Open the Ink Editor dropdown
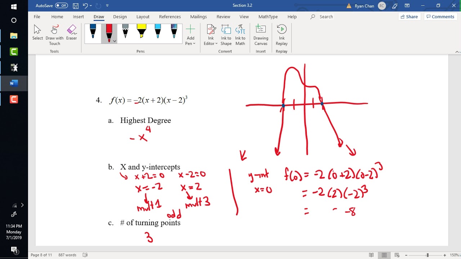461x259 pixels. coord(211,35)
